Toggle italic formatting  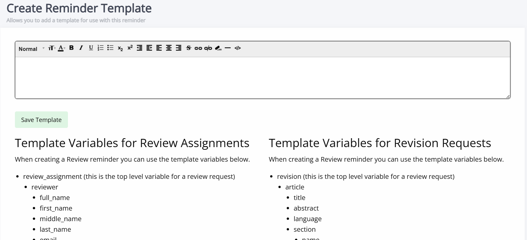click(81, 48)
